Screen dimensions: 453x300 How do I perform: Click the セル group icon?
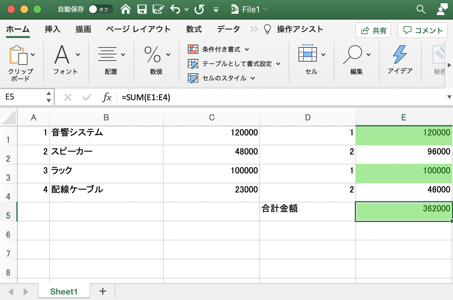(308, 54)
